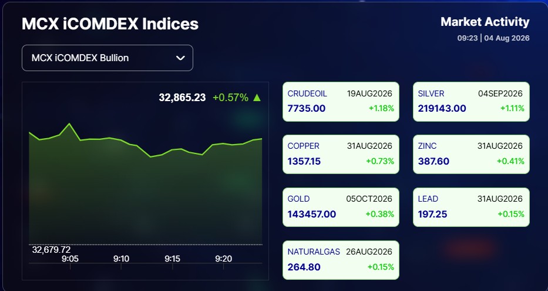The height and width of the screenshot is (291, 548).
Task: Click the +1.11% silver change
Action: [x=512, y=108]
